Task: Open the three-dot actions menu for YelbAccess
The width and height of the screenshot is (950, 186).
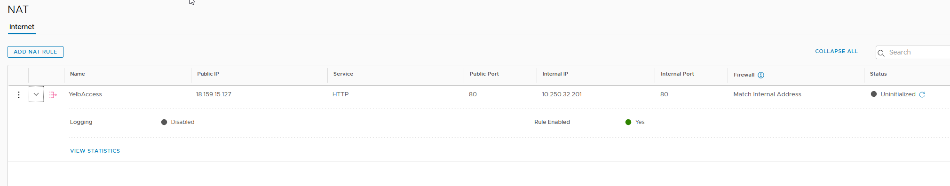Action: click(x=19, y=95)
